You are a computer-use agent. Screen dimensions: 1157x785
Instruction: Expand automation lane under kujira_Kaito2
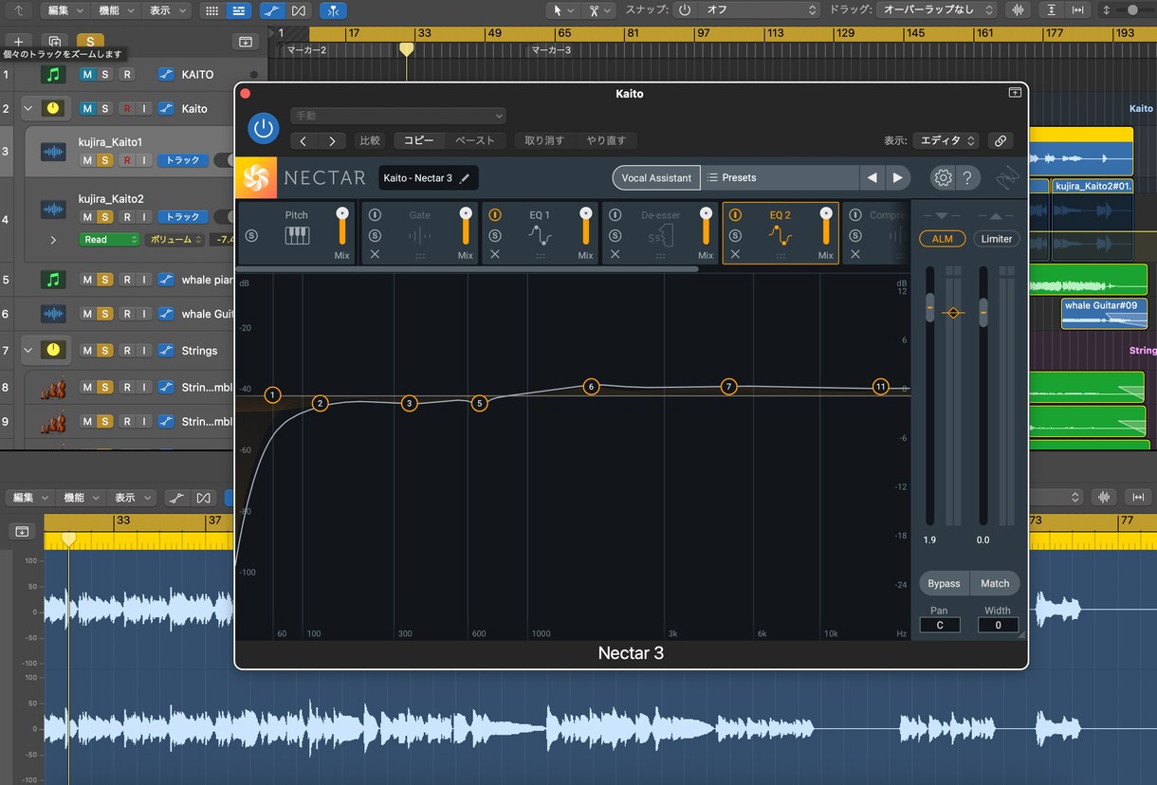pos(53,240)
